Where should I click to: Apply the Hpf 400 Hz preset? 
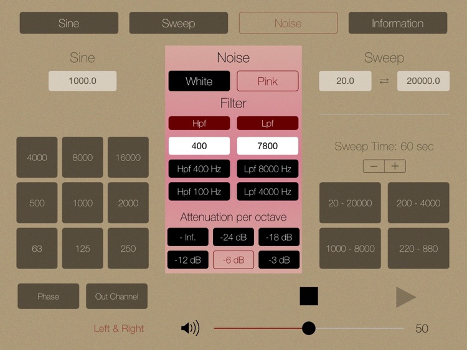click(x=199, y=169)
